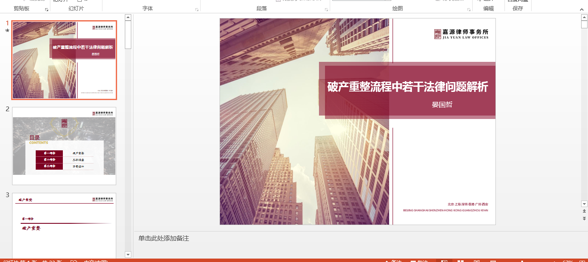Select the slide title 破产重整流程中若干法律问题解析

[408, 87]
